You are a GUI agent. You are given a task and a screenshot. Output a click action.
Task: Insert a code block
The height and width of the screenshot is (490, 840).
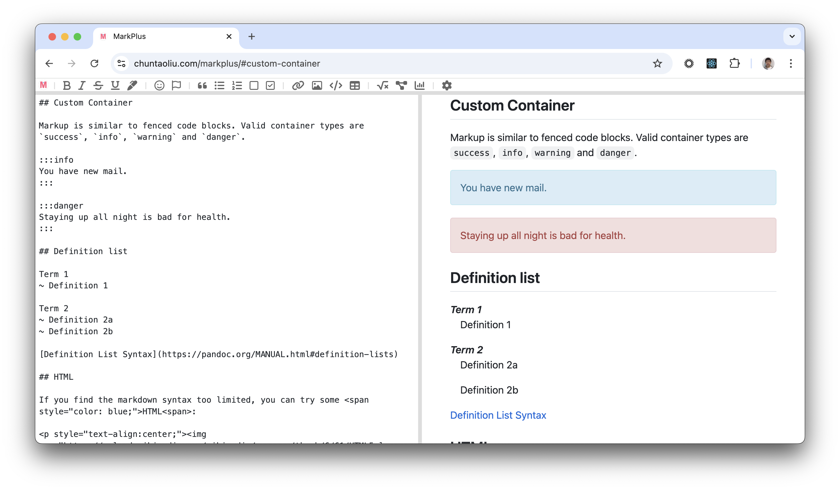pyautogui.click(x=336, y=85)
